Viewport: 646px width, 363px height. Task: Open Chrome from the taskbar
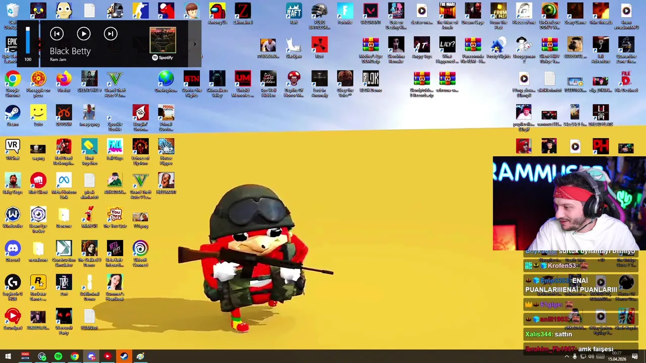[75, 356]
